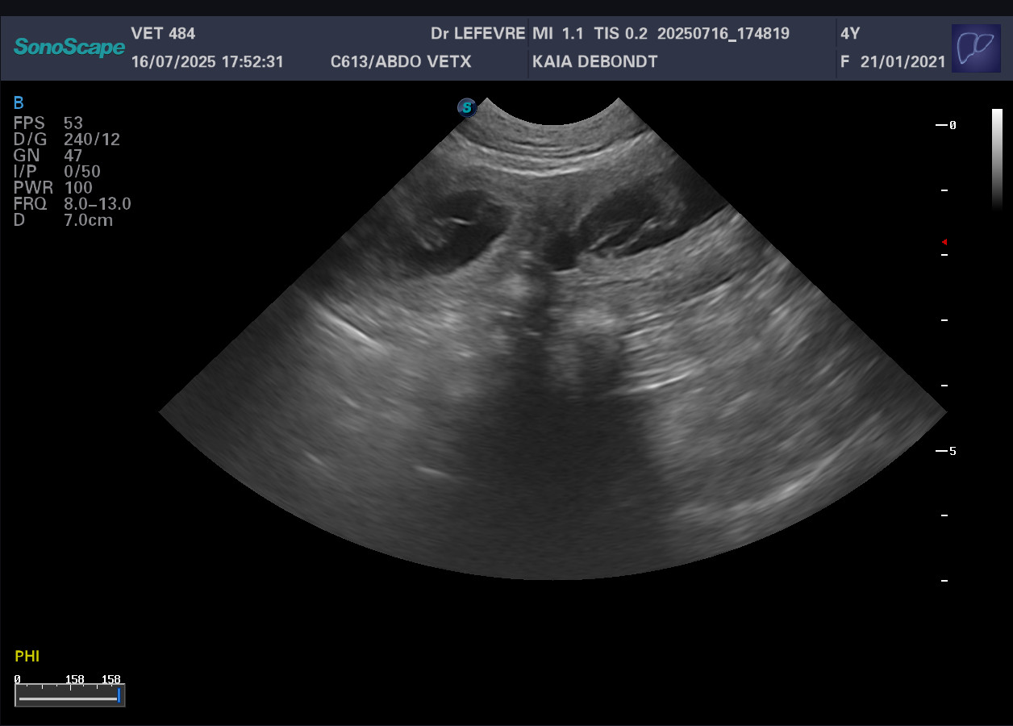Select the B mode label
The height and width of the screenshot is (726, 1013).
coord(19,102)
